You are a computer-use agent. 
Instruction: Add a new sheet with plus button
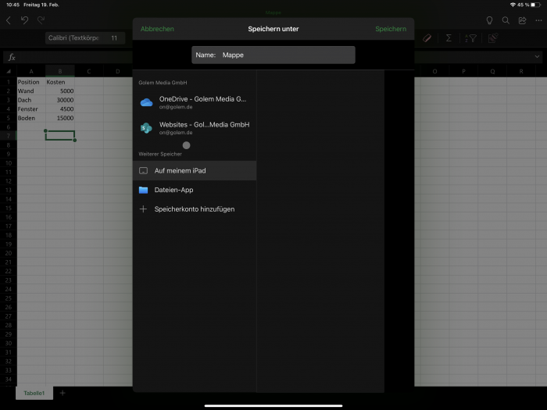(x=63, y=393)
